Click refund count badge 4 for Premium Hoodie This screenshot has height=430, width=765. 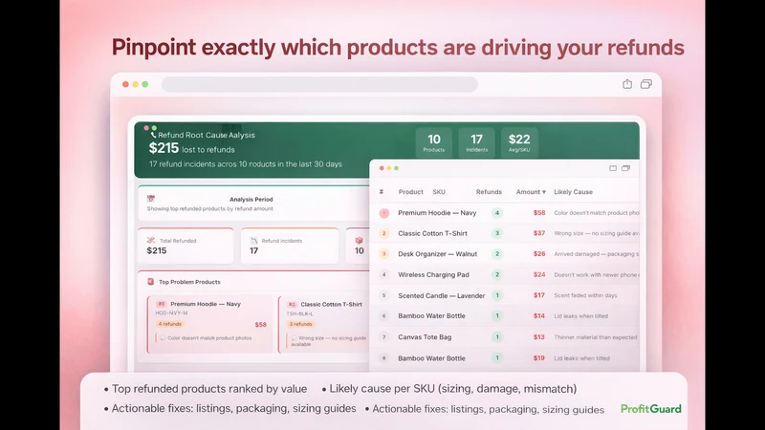[x=497, y=212]
